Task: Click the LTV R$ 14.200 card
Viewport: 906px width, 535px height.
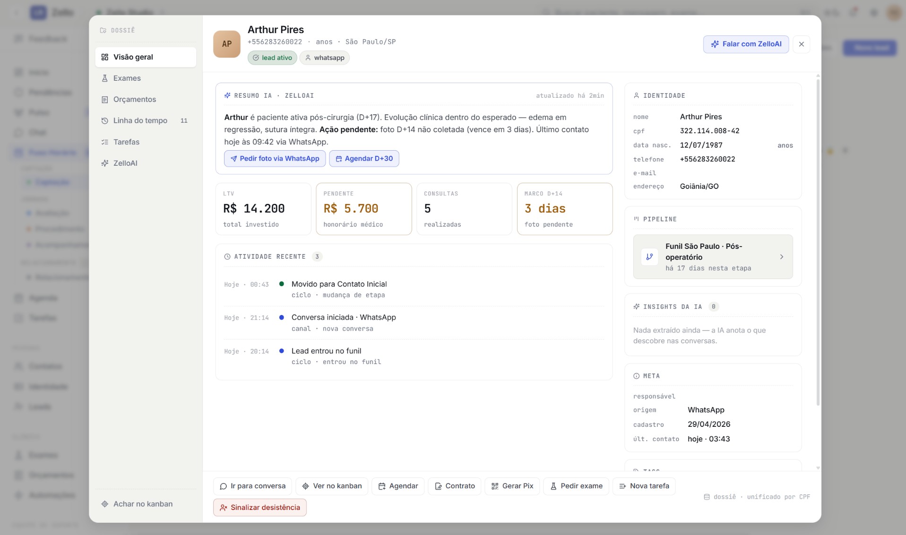Action: [263, 209]
